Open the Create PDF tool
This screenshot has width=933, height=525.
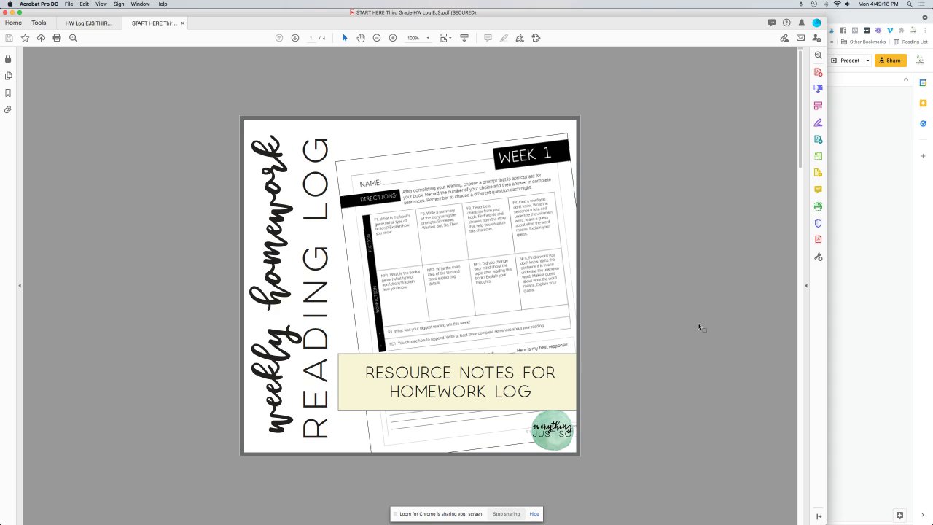point(819,72)
